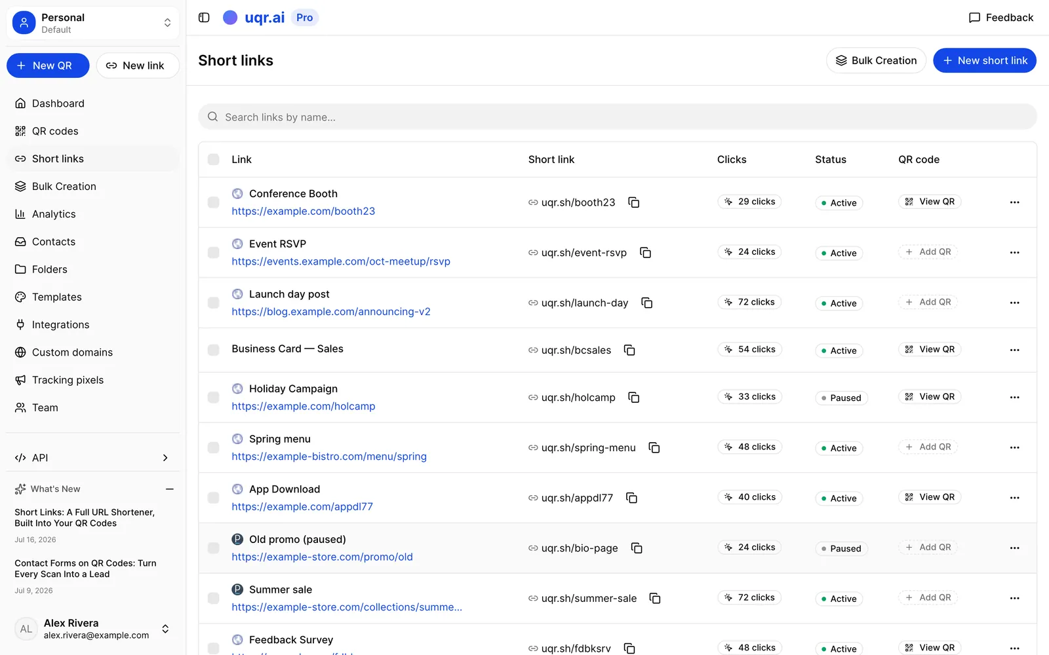
Task: View QR for Conference Booth
Action: (x=930, y=202)
